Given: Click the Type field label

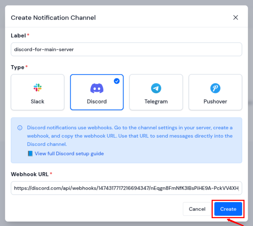Looking at the screenshot, I should tap(17, 67).
